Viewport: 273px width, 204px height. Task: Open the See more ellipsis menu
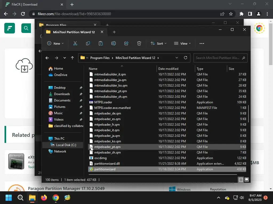point(202,43)
